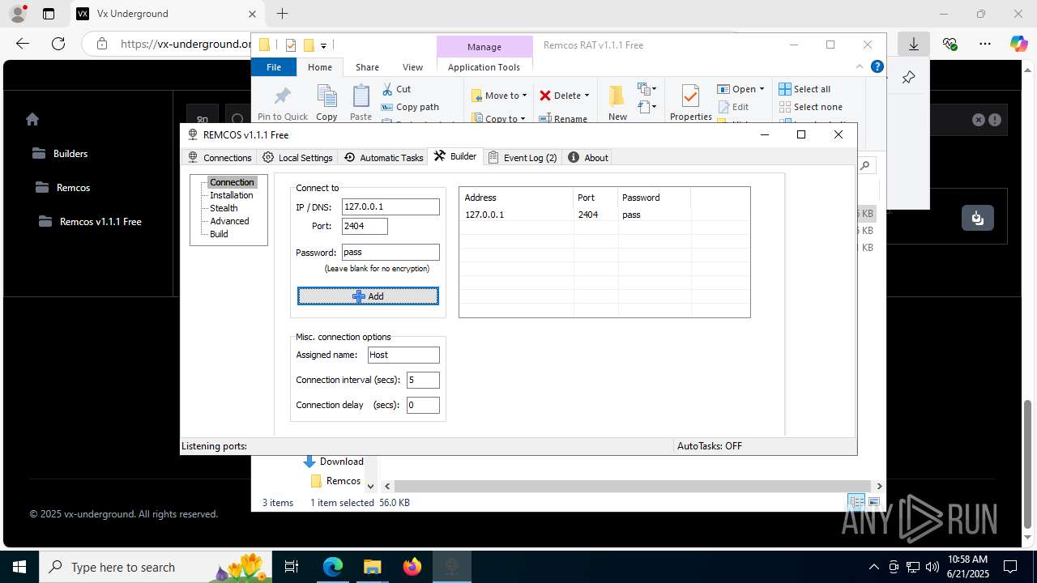Click Rename in Explorer ribbon

click(x=564, y=118)
